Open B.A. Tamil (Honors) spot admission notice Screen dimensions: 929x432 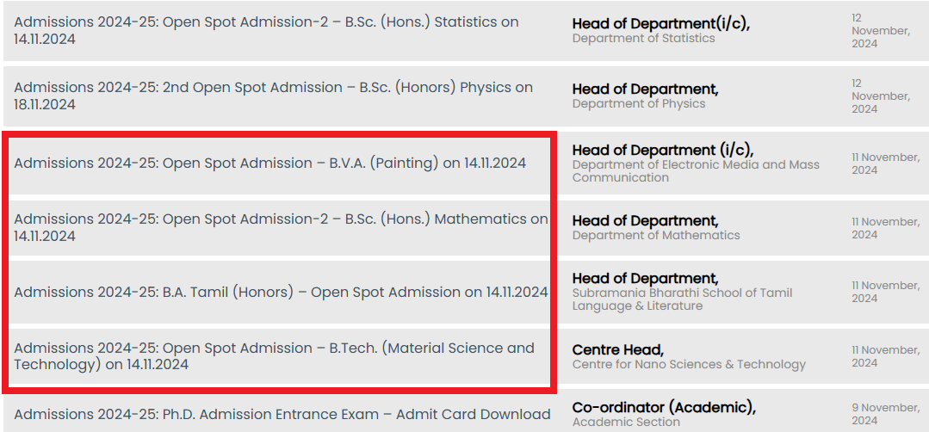[x=281, y=292]
